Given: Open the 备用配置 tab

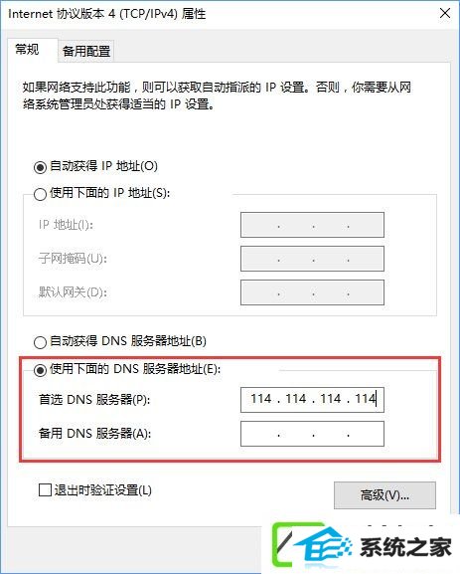Looking at the screenshot, I should (x=86, y=52).
